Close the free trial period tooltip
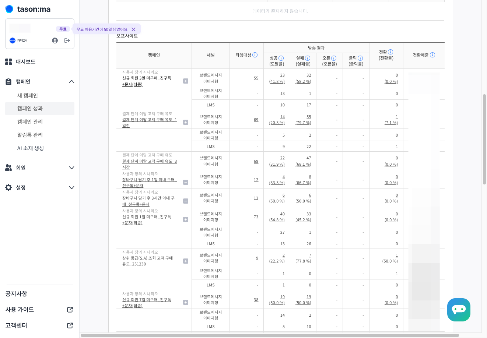 click(133, 29)
